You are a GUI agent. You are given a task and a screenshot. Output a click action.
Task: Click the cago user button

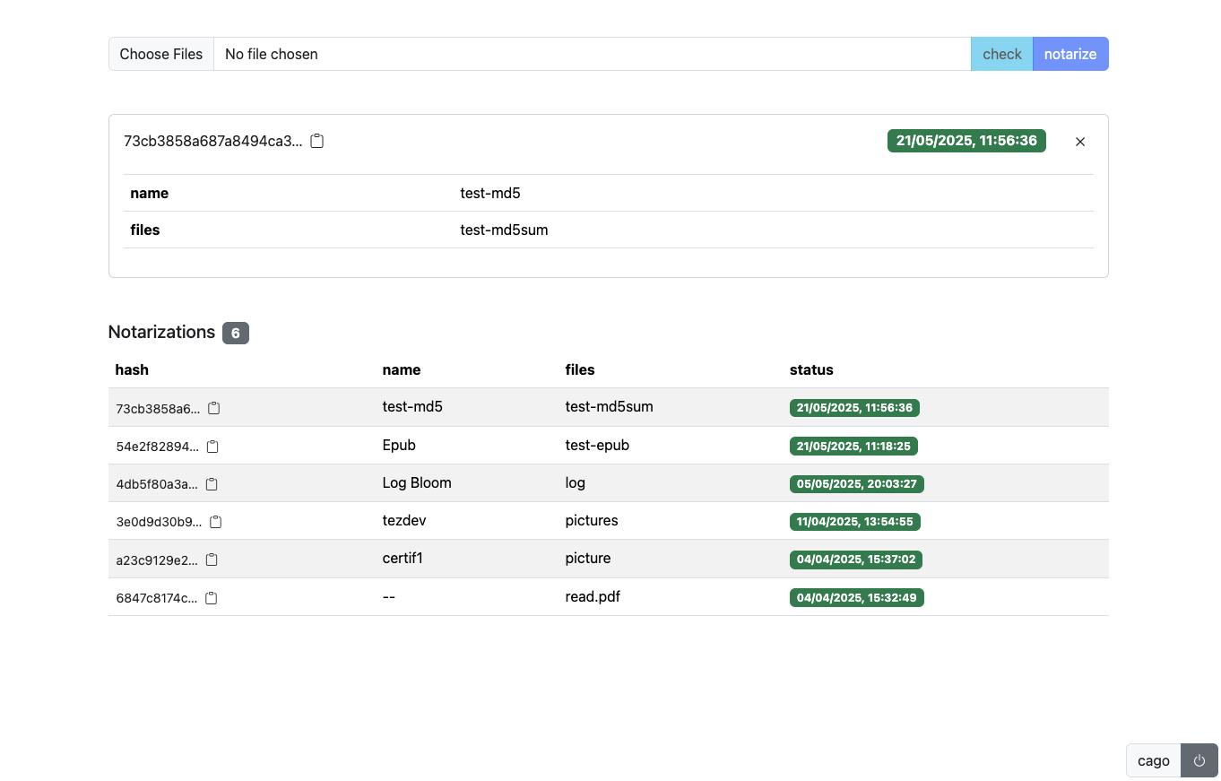(x=1153, y=760)
